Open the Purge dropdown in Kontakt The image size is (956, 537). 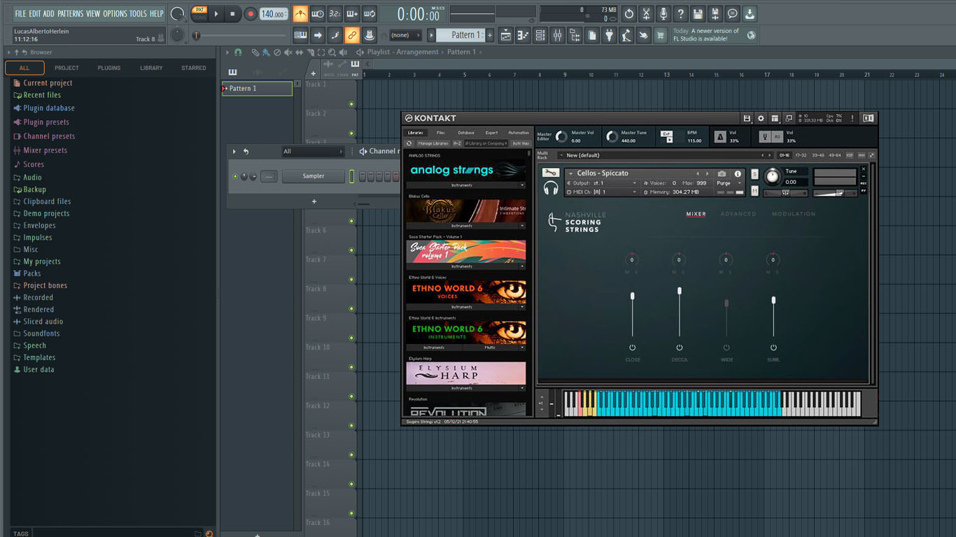pyautogui.click(x=729, y=183)
